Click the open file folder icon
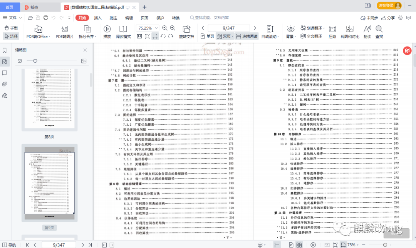This screenshot has height=248, width=416. click(30, 18)
